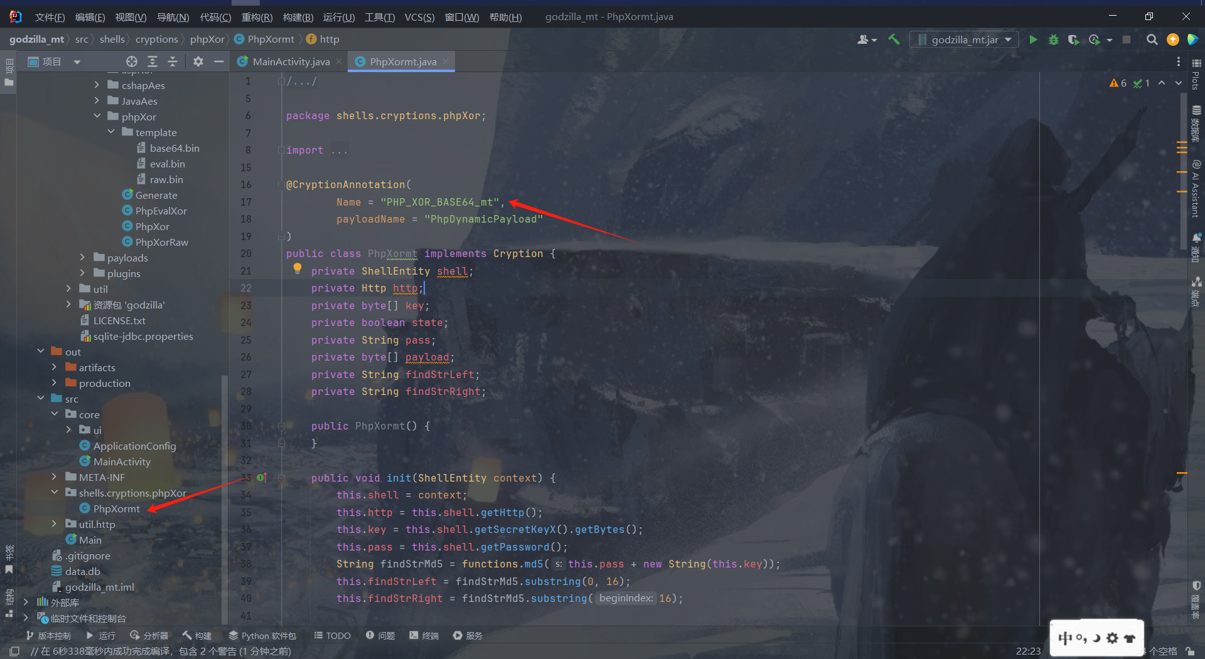Click the Build project hammer icon
This screenshot has height=659, width=1205.
[x=894, y=40]
